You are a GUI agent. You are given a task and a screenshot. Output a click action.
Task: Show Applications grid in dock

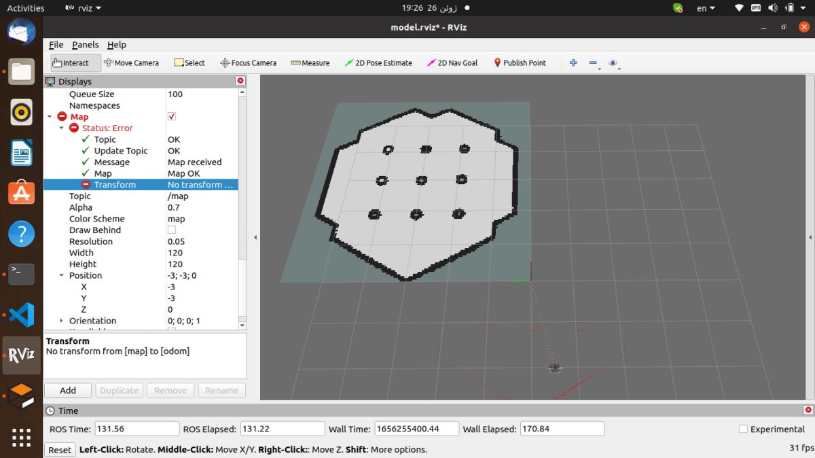(21, 437)
